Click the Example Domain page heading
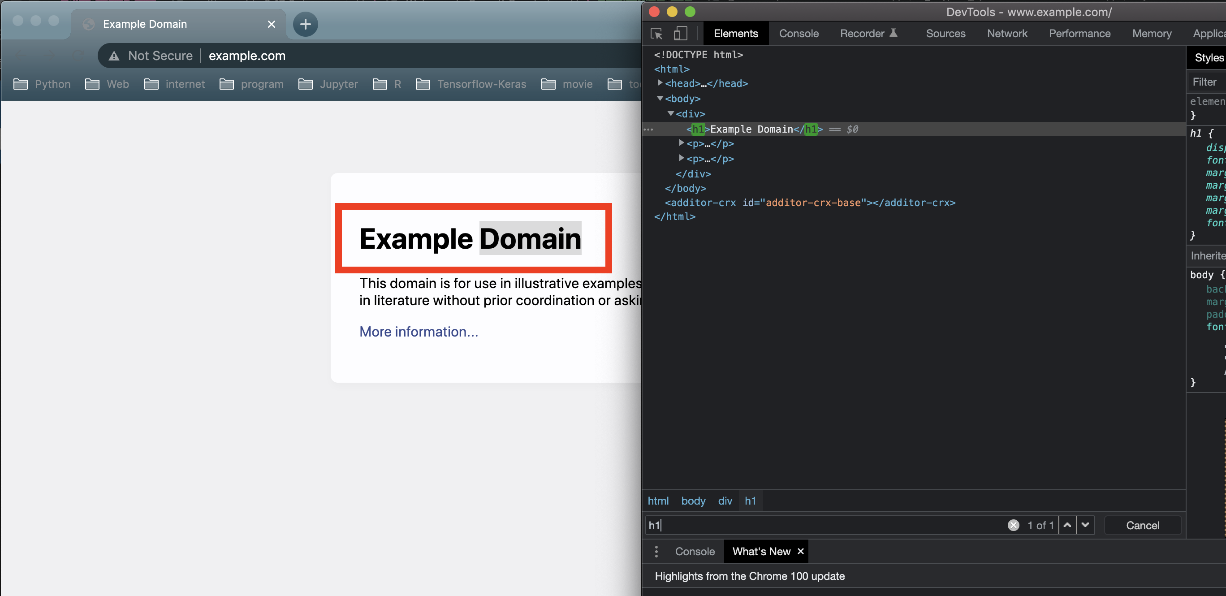 470,238
